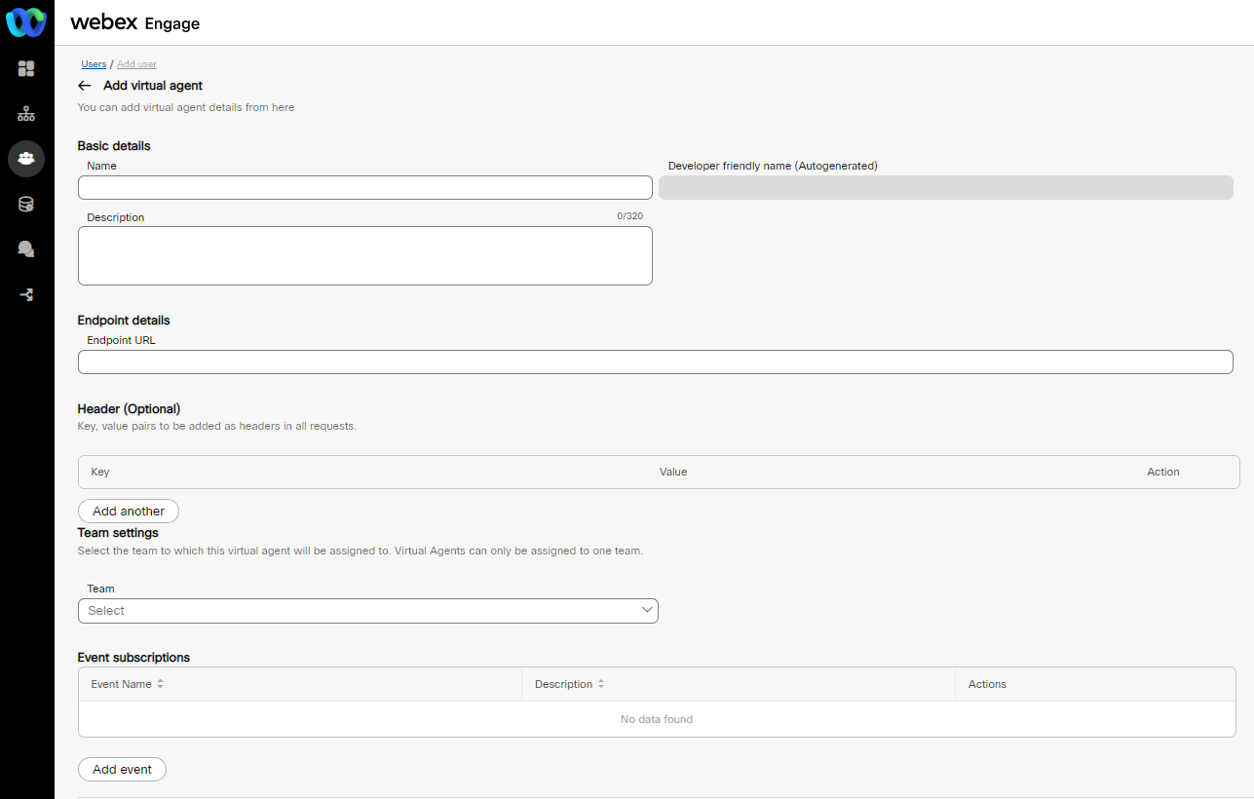
Task: Click the Basic details section heading
Action: click(114, 146)
